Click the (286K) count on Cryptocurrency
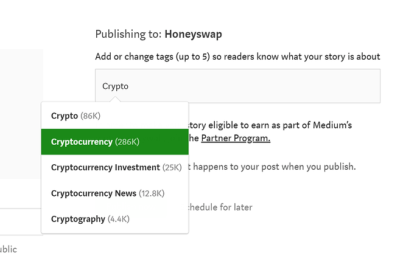The height and width of the screenshot is (270, 420). [x=128, y=142]
